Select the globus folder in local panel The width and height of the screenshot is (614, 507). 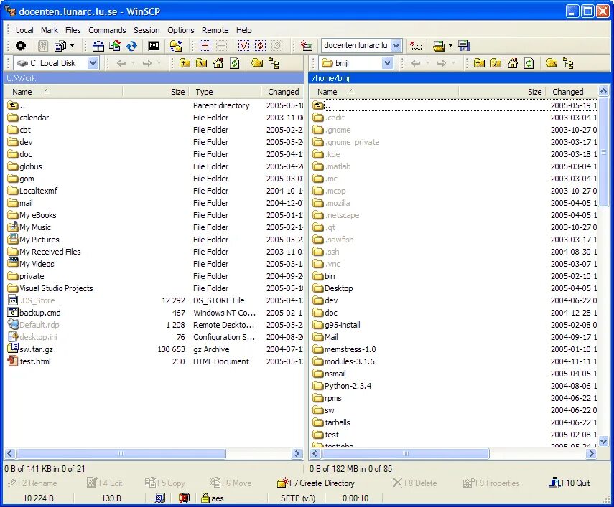[x=24, y=166]
